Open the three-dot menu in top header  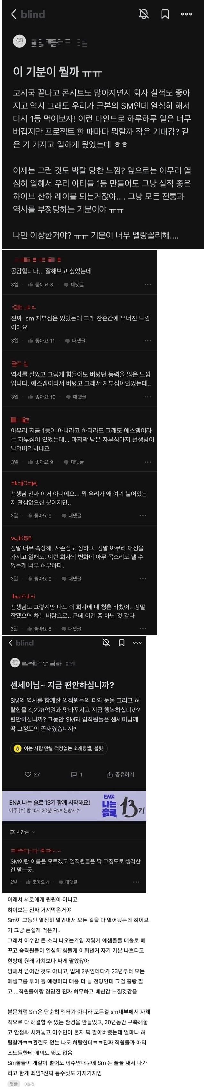coord(186,14)
